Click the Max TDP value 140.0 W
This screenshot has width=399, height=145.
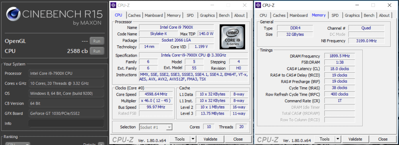coord(206,34)
